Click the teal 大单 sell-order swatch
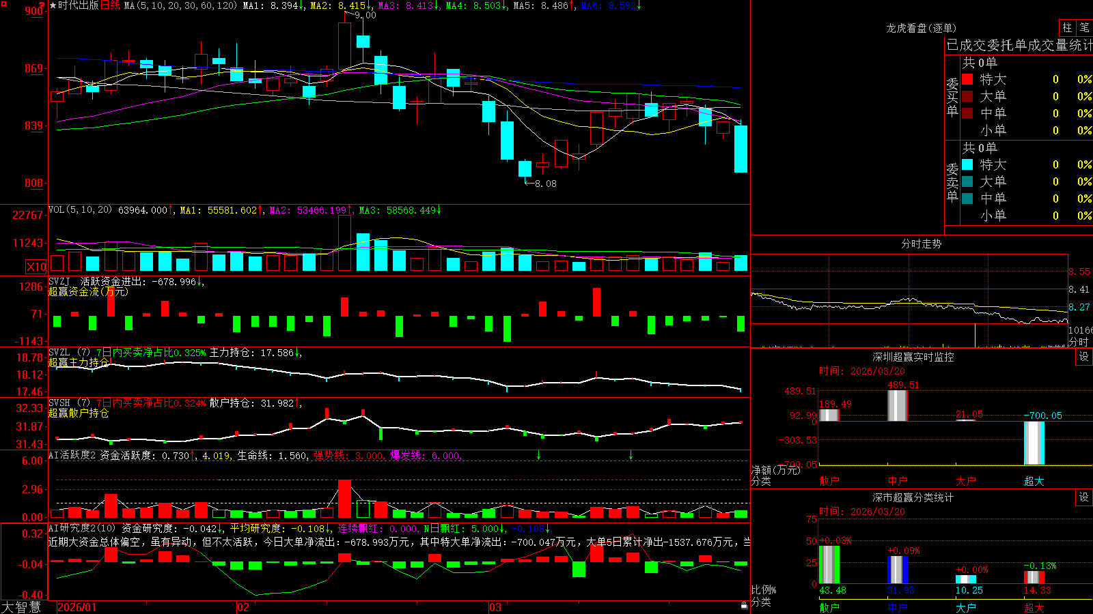1093x614 pixels. pos(967,181)
